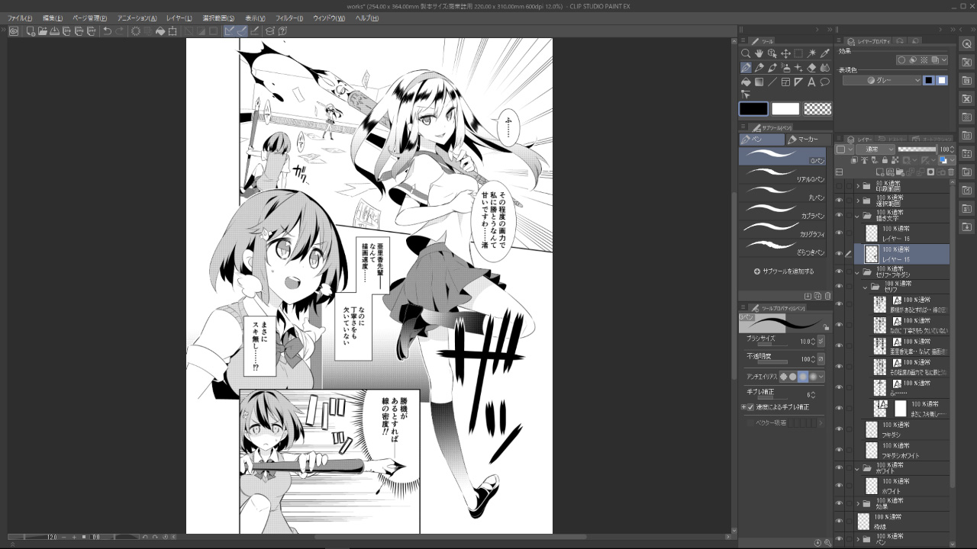
Task: Show the hidden 印刷範囲 folder layer
Action: point(839,186)
